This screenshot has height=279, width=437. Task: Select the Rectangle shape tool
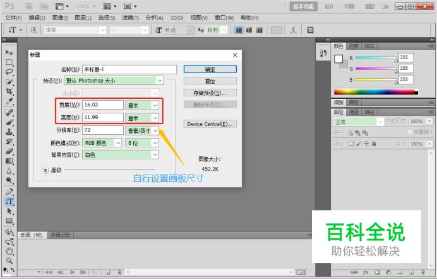pyautogui.click(x=9, y=221)
